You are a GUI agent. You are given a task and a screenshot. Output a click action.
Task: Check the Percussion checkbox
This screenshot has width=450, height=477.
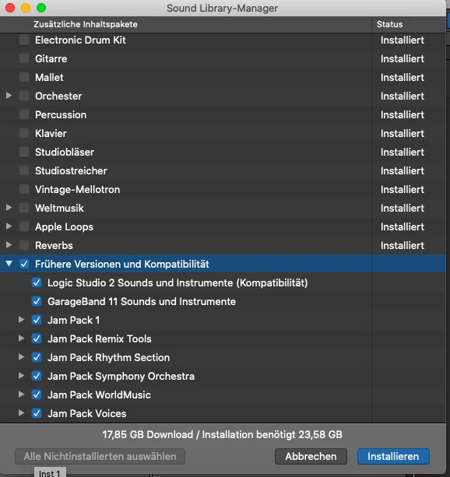point(24,114)
